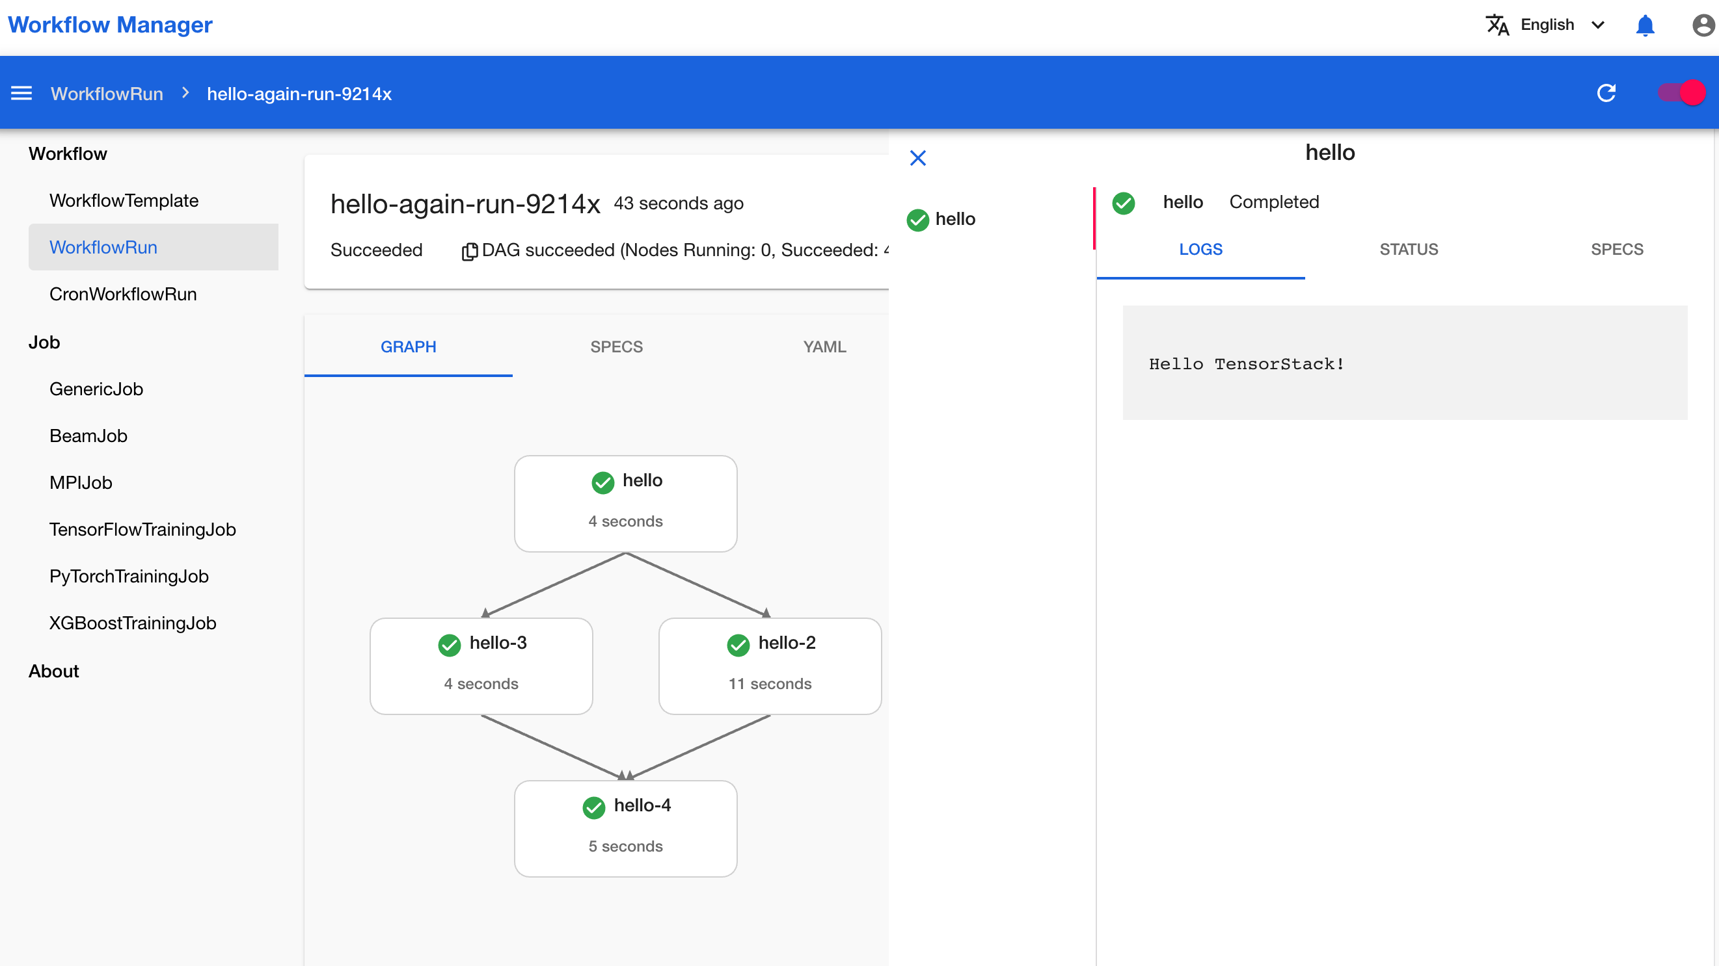Click the user account icon top right
Viewport: 1719px width, 966px height.
[x=1703, y=26]
